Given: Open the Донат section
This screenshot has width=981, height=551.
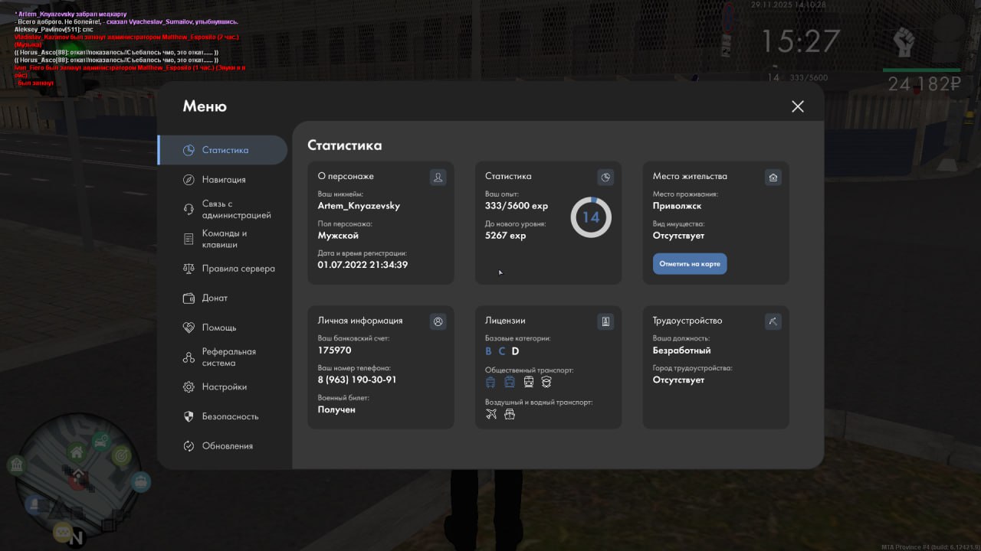Looking at the screenshot, I should [x=222, y=298].
